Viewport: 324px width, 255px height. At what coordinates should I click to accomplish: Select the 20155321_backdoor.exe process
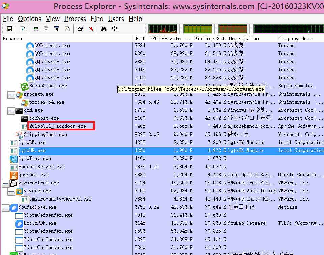point(58,126)
